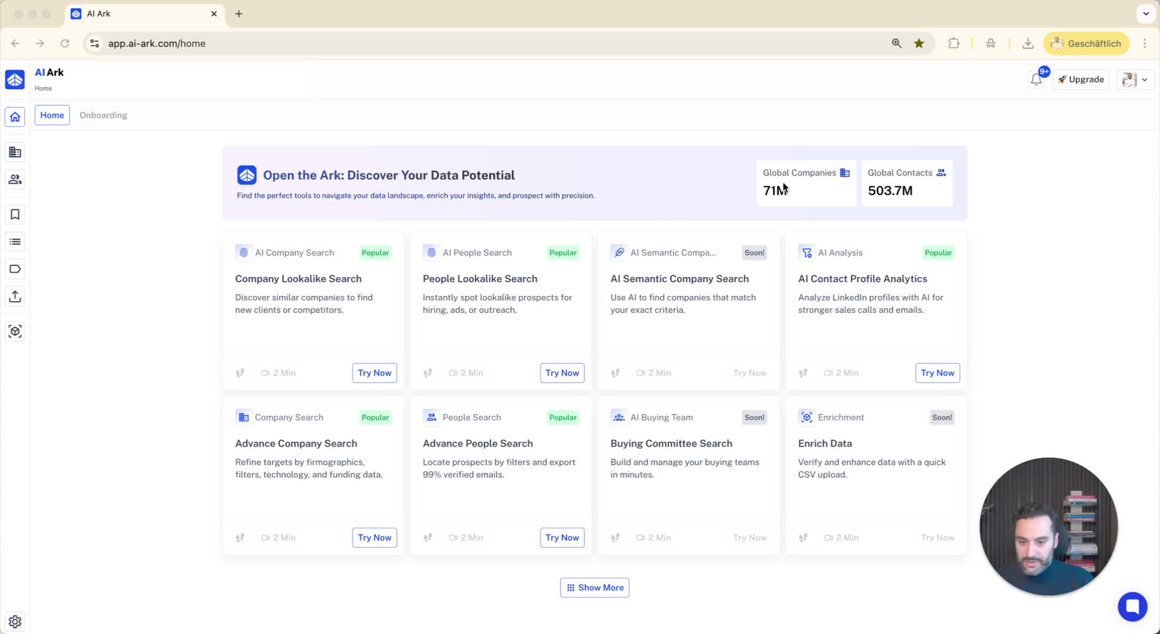Screen dimensions: 1160x634
Task: Open the Chrome three-dot menu
Action: (x=1144, y=43)
